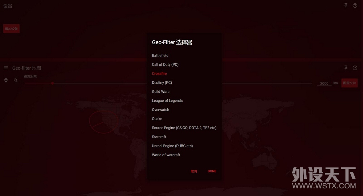
Task: Select Battlefield from the list
Action: [x=160, y=55]
